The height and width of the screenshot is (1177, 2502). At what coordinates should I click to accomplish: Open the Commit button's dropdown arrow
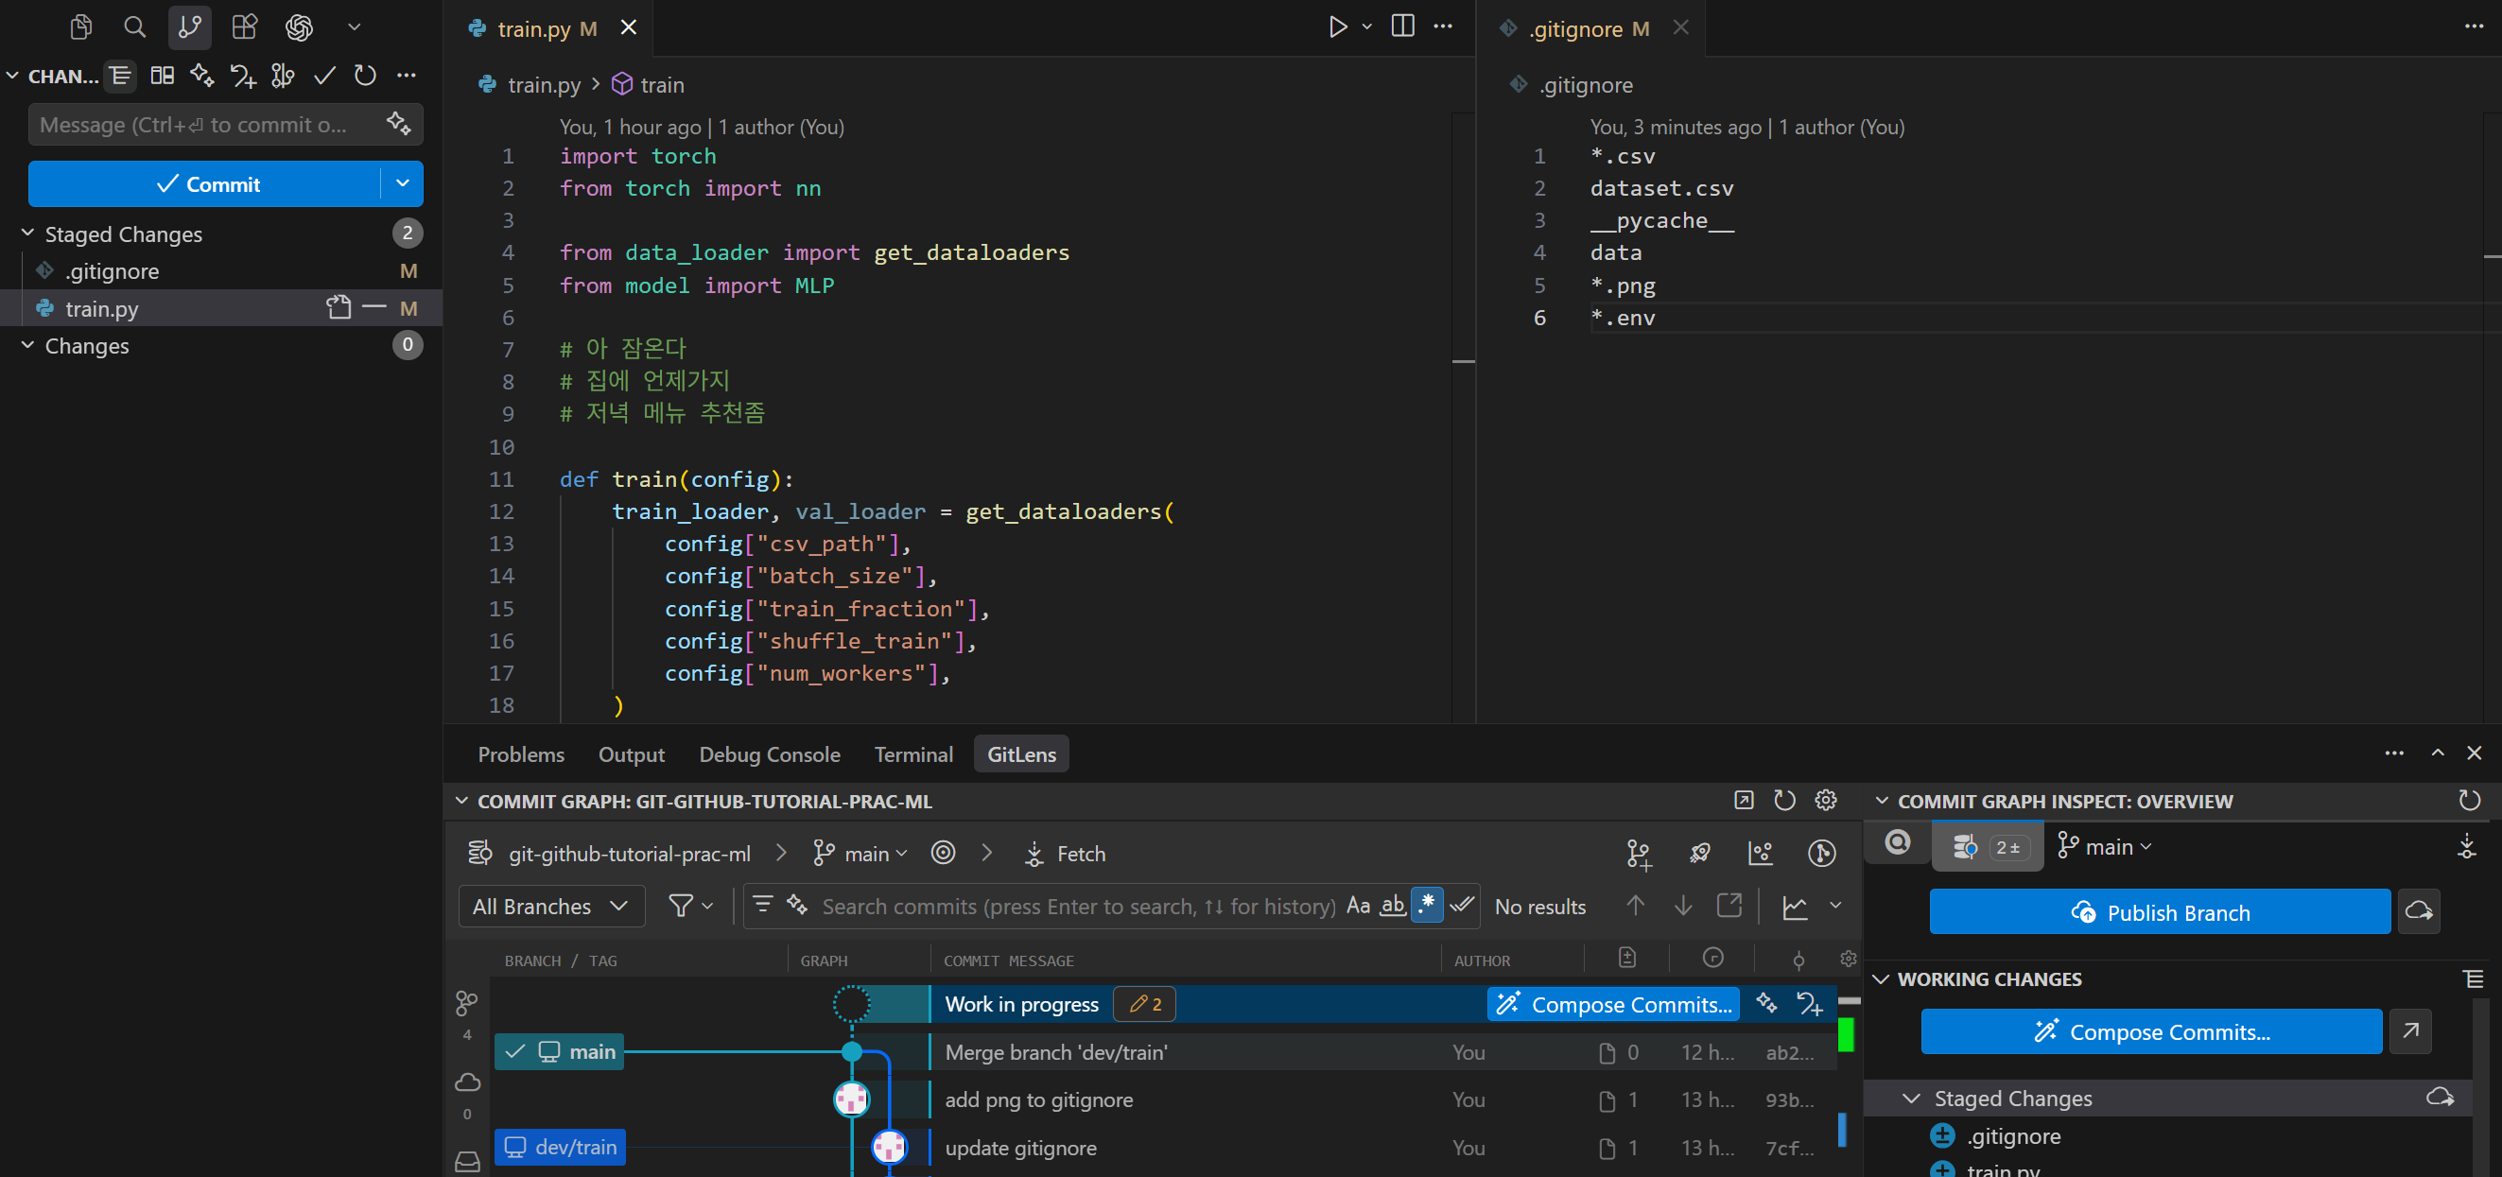tap(402, 183)
